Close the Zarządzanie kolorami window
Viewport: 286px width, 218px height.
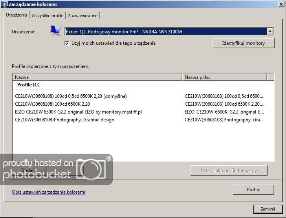click(x=281, y=4)
